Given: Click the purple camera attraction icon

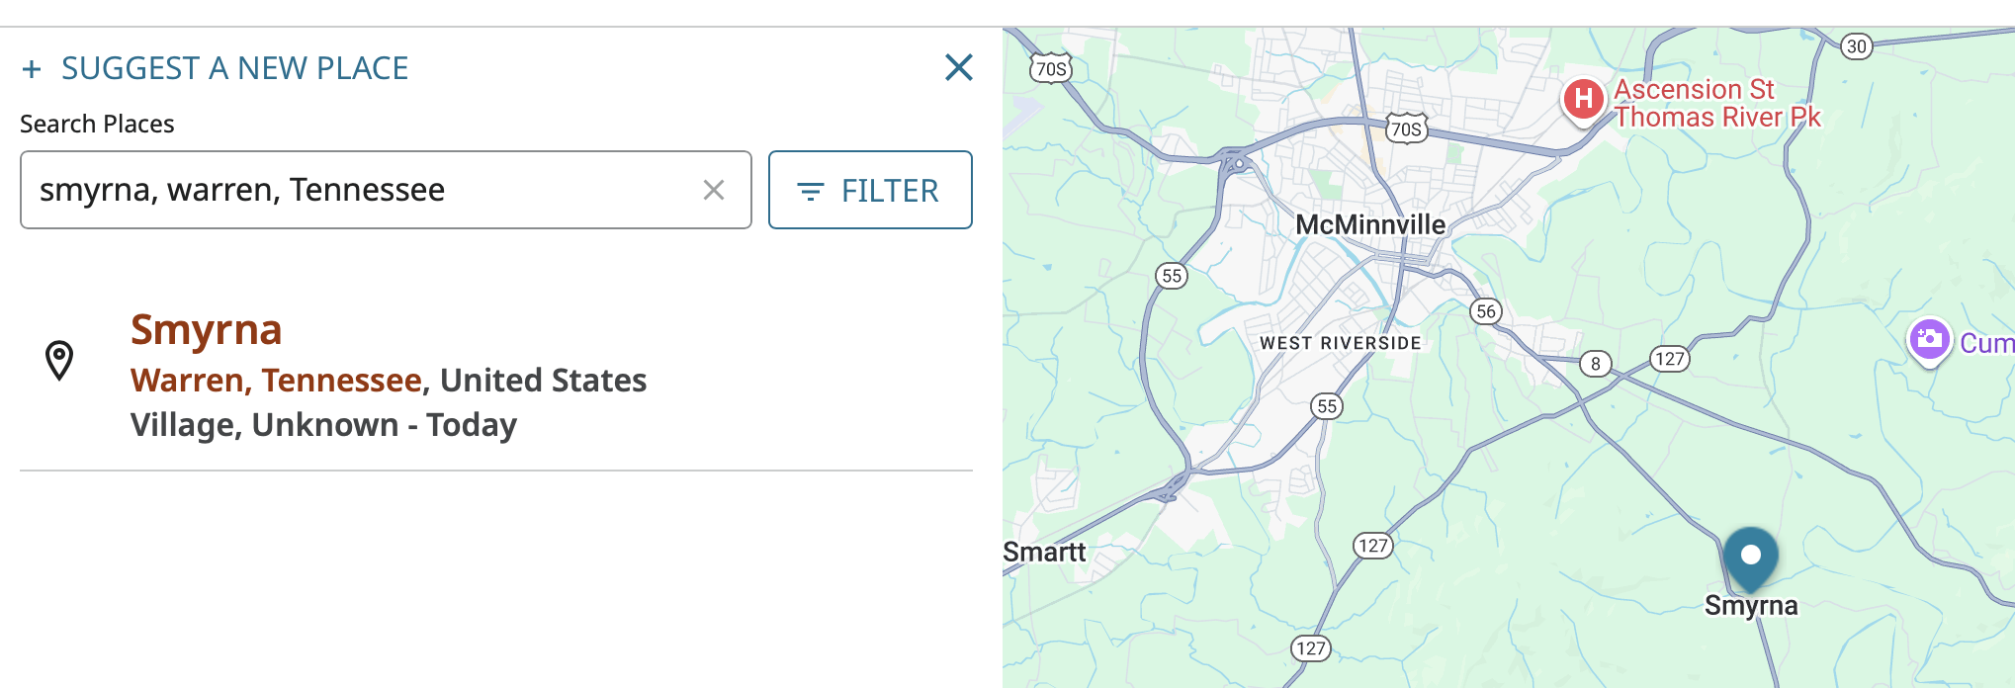Looking at the screenshot, I should point(1928,341).
